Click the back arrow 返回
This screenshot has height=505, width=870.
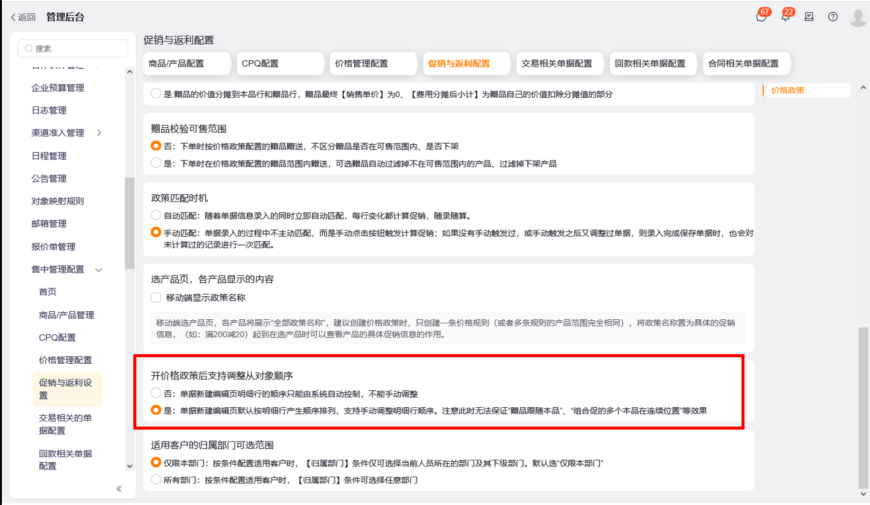click(23, 17)
